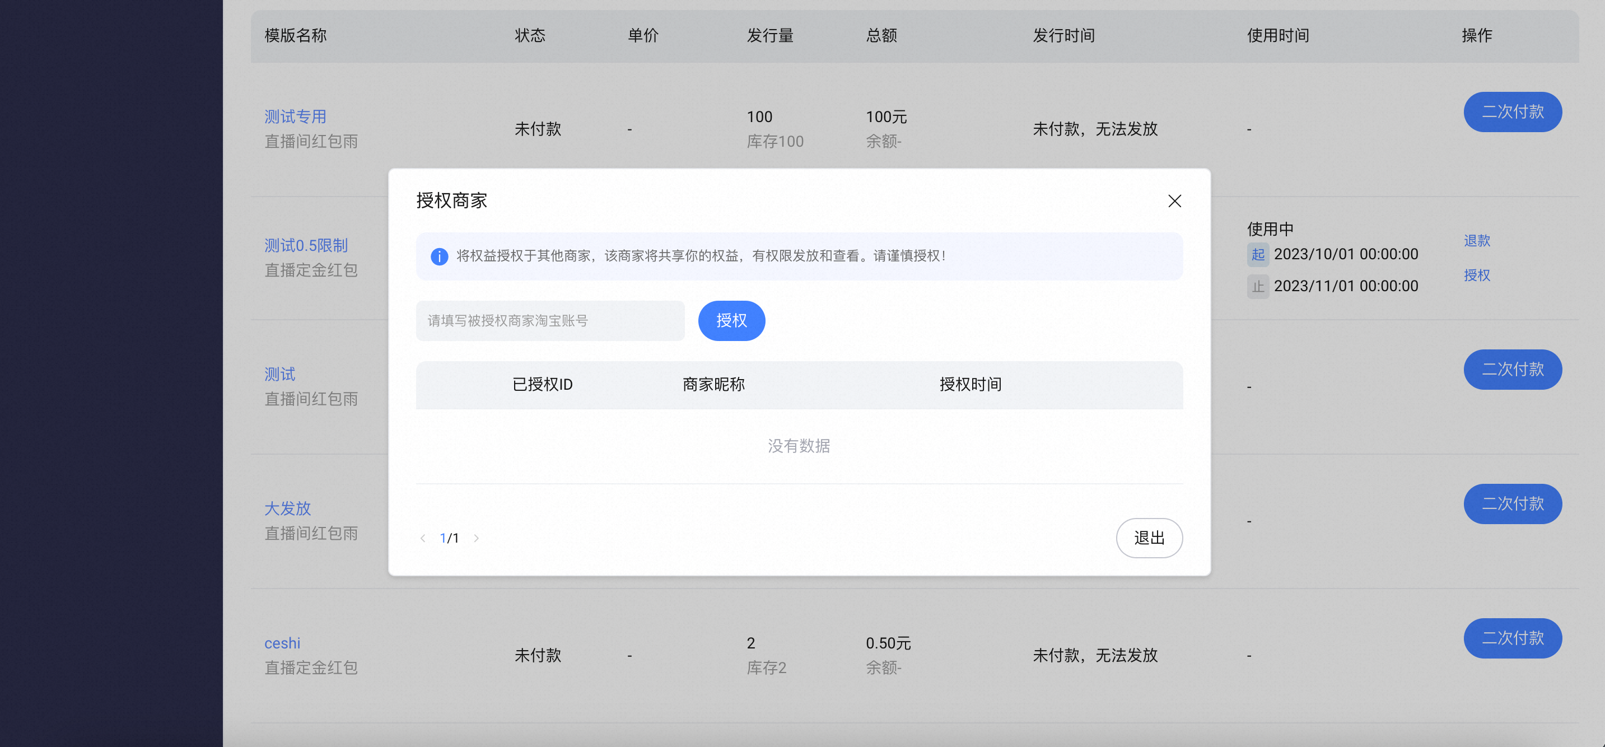Click 二次付款 for 大发放 row
The height and width of the screenshot is (747, 1605).
tap(1513, 504)
